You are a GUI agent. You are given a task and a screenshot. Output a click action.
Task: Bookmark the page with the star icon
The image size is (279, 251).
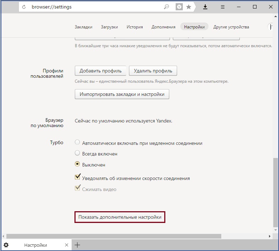coord(188,7)
